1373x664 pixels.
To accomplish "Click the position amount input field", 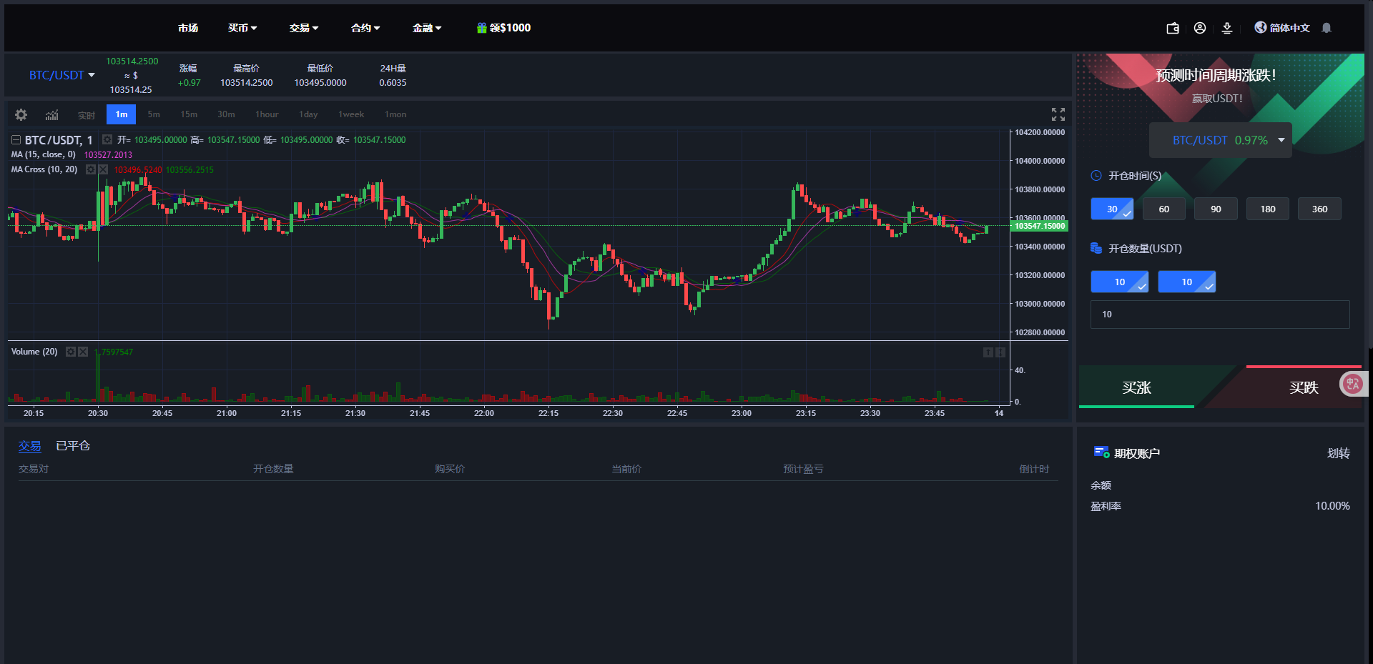I will pyautogui.click(x=1219, y=314).
